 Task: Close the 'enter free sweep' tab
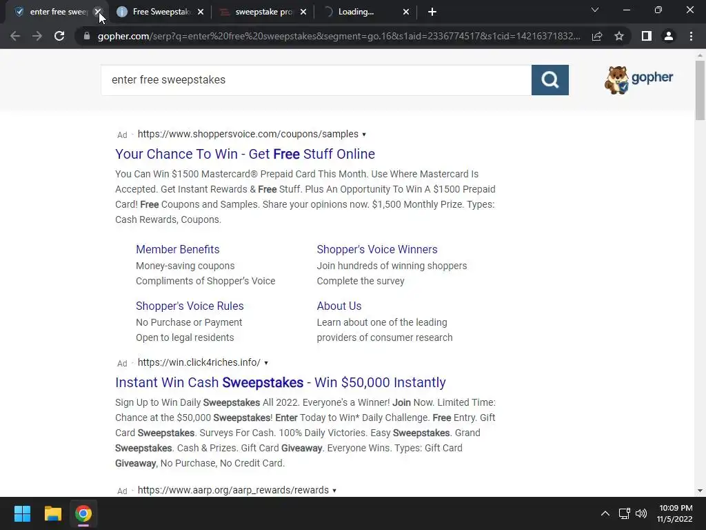click(x=98, y=12)
